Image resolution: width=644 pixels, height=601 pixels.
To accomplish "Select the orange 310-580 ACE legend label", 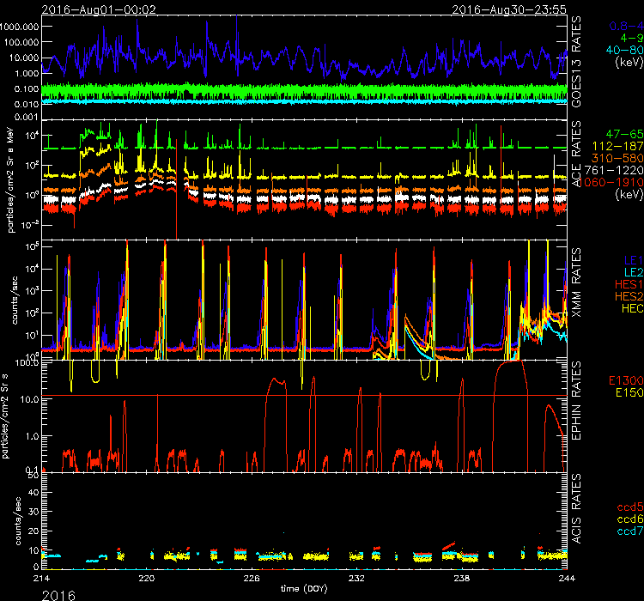I will [x=617, y=160].
